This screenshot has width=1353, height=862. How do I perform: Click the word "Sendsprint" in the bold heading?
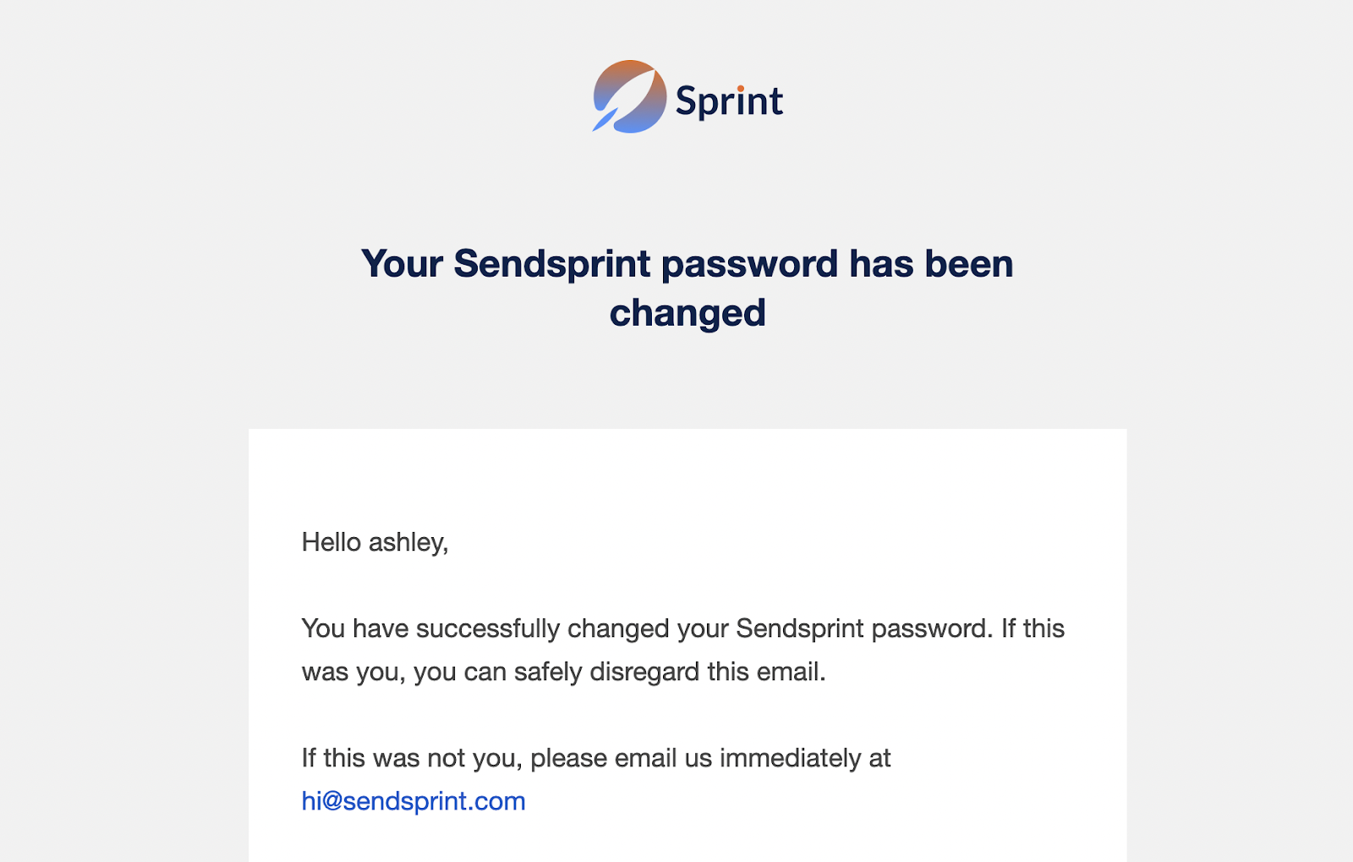(551, 264)
